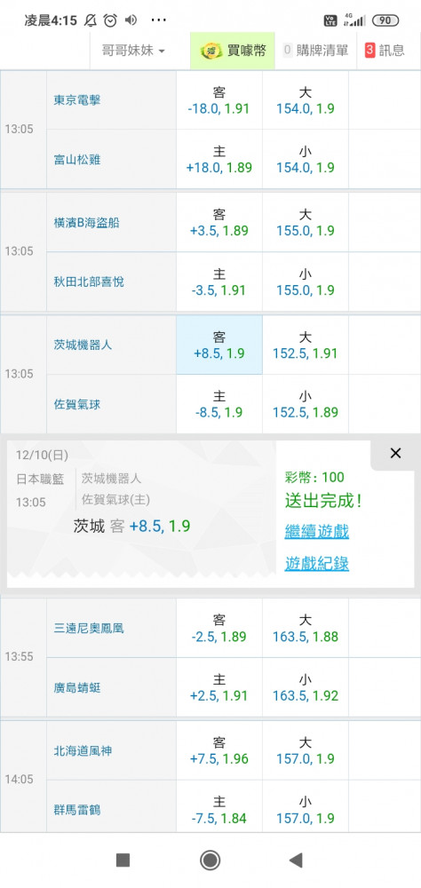Click the 繼續遊戲 link
Screen dimensions: 421x888
click(x=317, y=532)
